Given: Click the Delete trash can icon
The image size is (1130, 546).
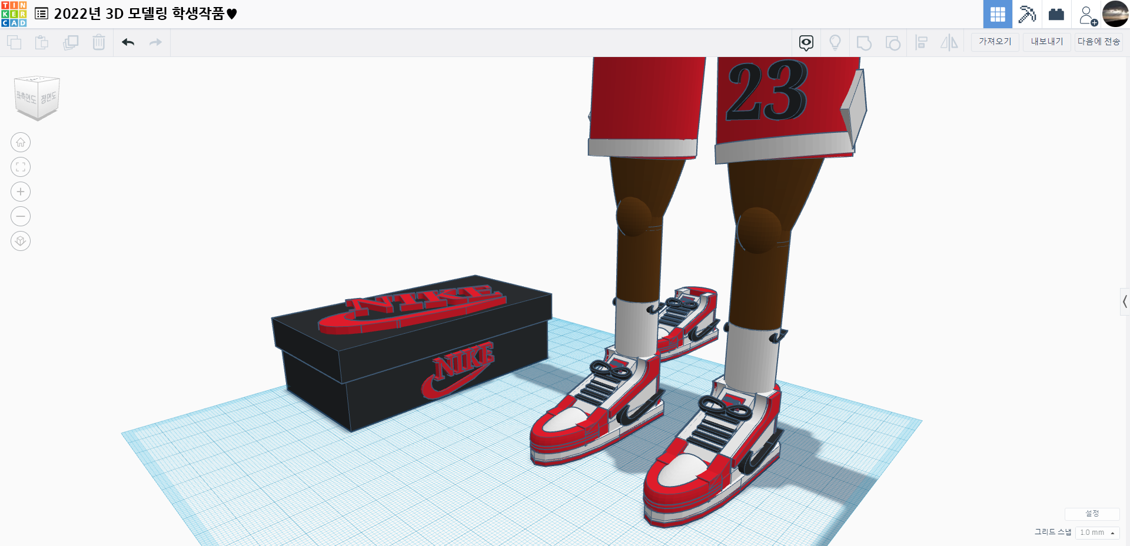Looking at the screenshot, I should pyautogui.click(x=99, y=42).
